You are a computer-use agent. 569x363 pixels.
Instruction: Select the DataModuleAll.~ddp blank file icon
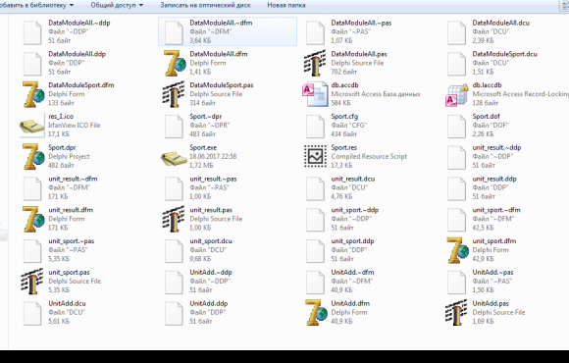pos(32,32)
